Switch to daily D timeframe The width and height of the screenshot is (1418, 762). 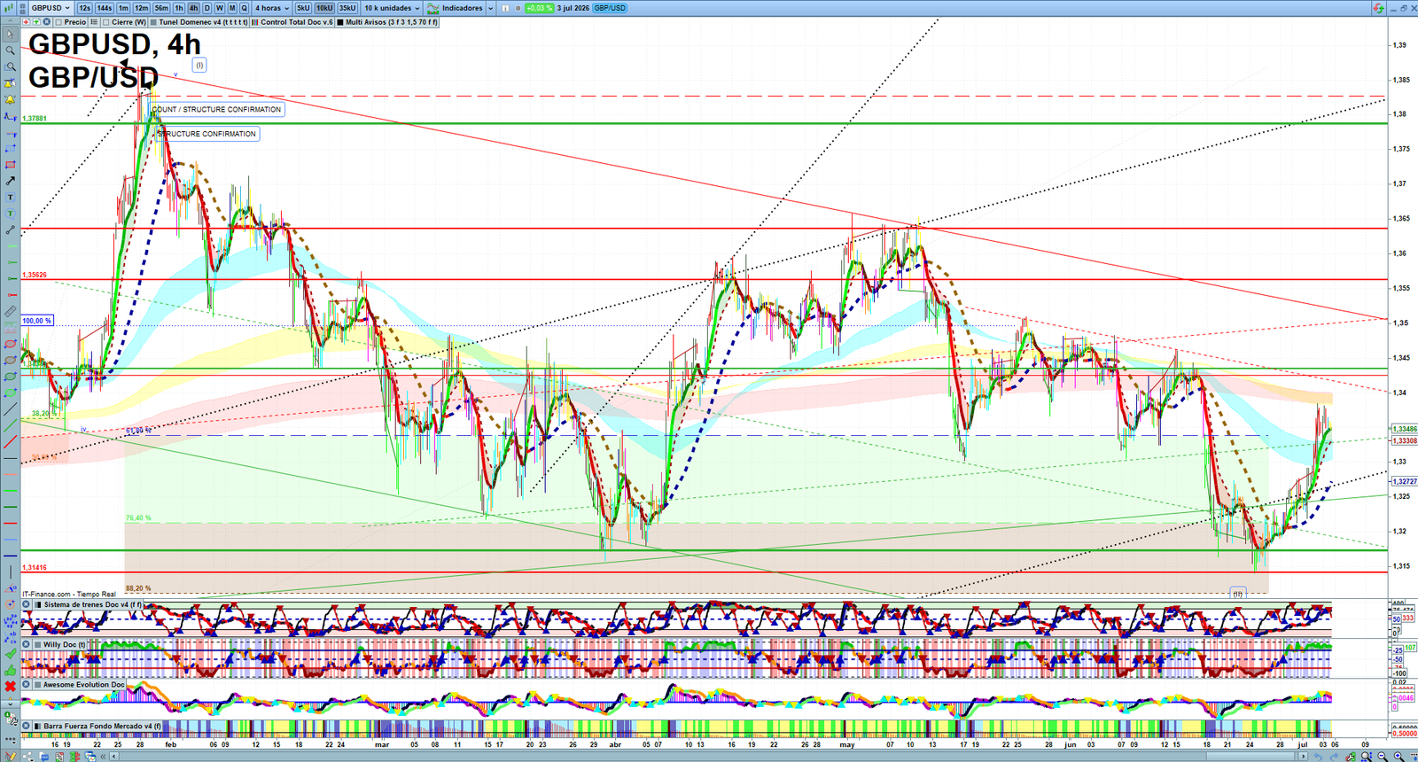pyautogui.click(x=206, y=8)
